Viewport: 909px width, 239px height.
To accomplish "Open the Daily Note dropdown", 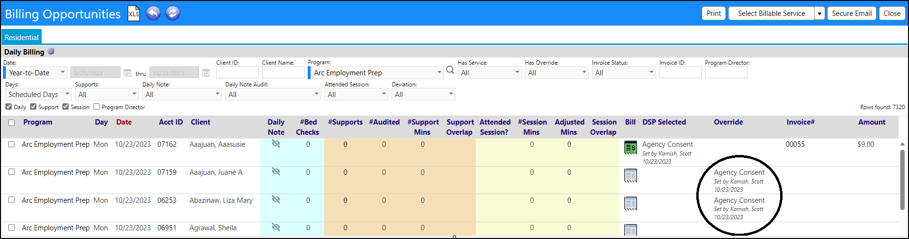I will (182, 94).
